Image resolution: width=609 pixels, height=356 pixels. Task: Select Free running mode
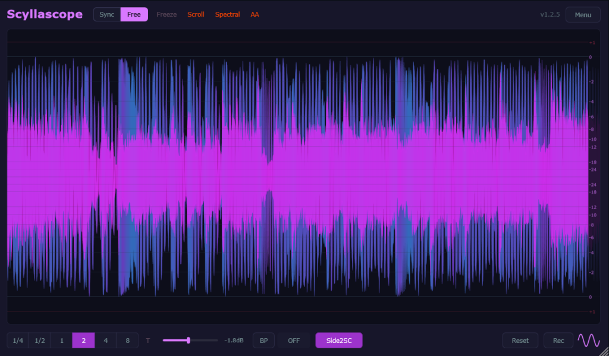pos(134,14)
